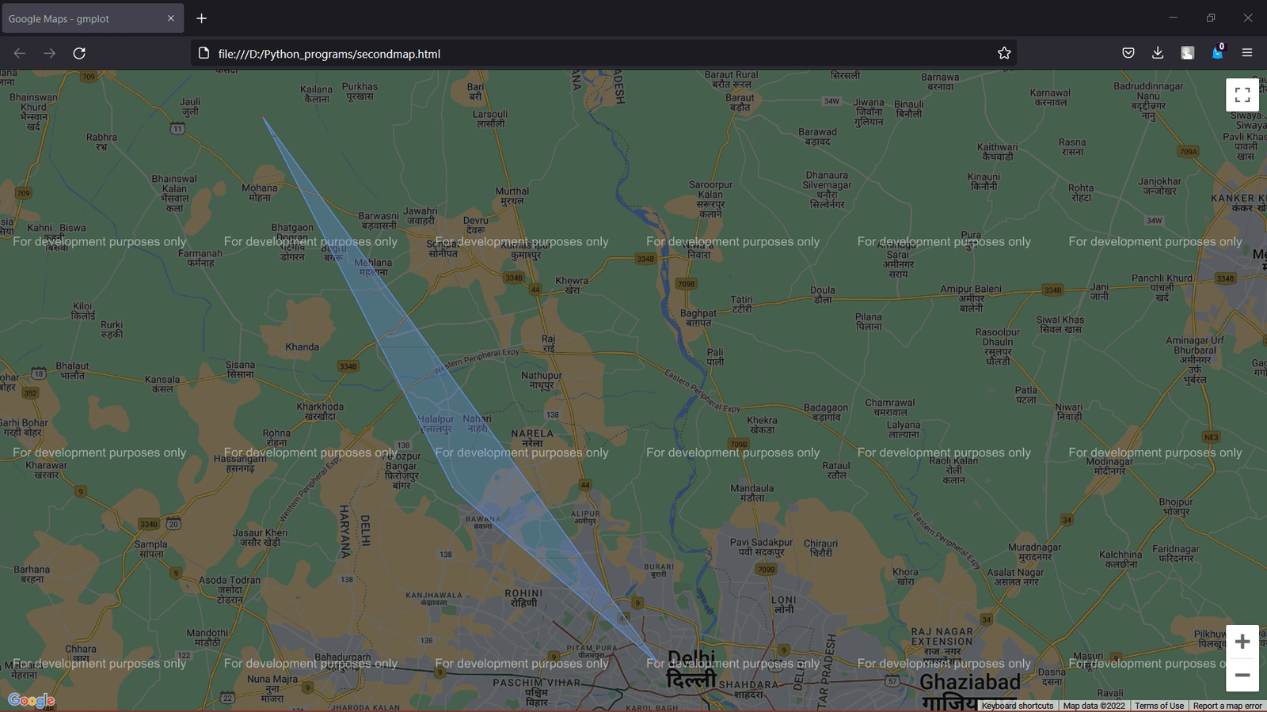This screenshot has width=1267, height=712.
Task: Click the Pilana village label
Action: click(x=869, y=321)
